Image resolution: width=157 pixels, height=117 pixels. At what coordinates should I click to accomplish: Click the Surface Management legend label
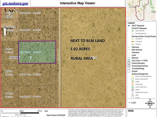coord(140,74)
